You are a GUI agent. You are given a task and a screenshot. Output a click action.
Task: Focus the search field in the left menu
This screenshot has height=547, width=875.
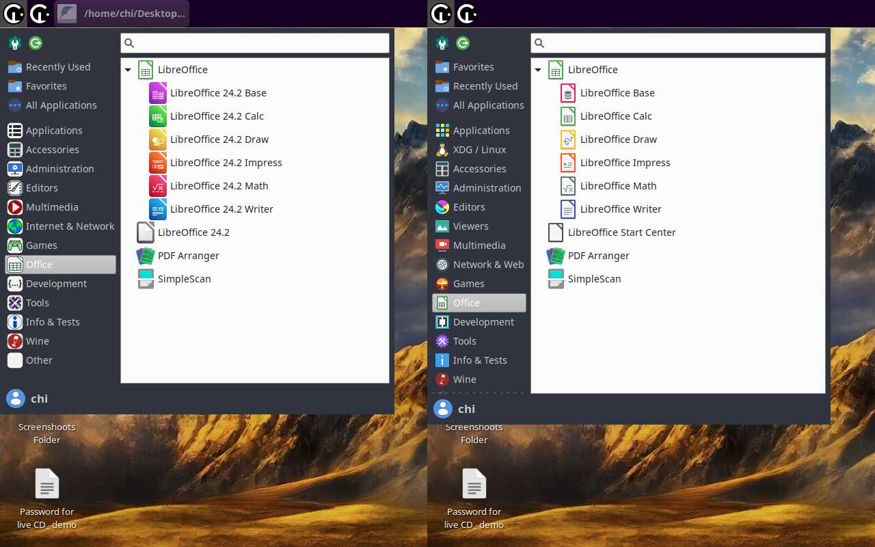(x=255, y=43)
